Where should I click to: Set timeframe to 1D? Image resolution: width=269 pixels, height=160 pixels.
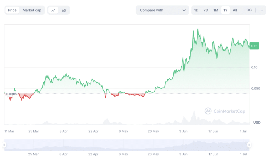196,10
